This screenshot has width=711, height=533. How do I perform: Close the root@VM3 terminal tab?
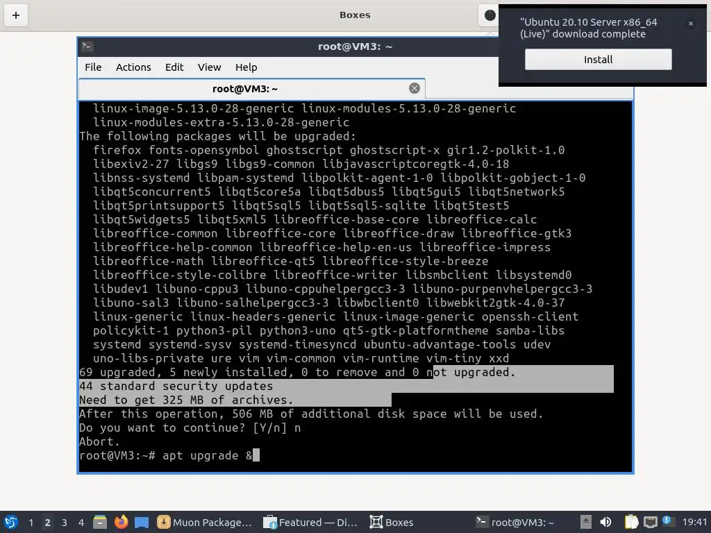click(x=414, y=88)
